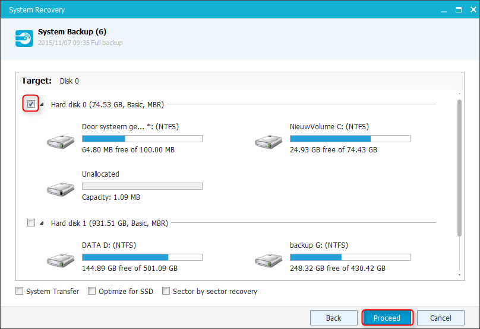480x329 pixels.
Task: Click "144.89 GB free of 501.09 GB" text
Action: click(x=130, y=268)
